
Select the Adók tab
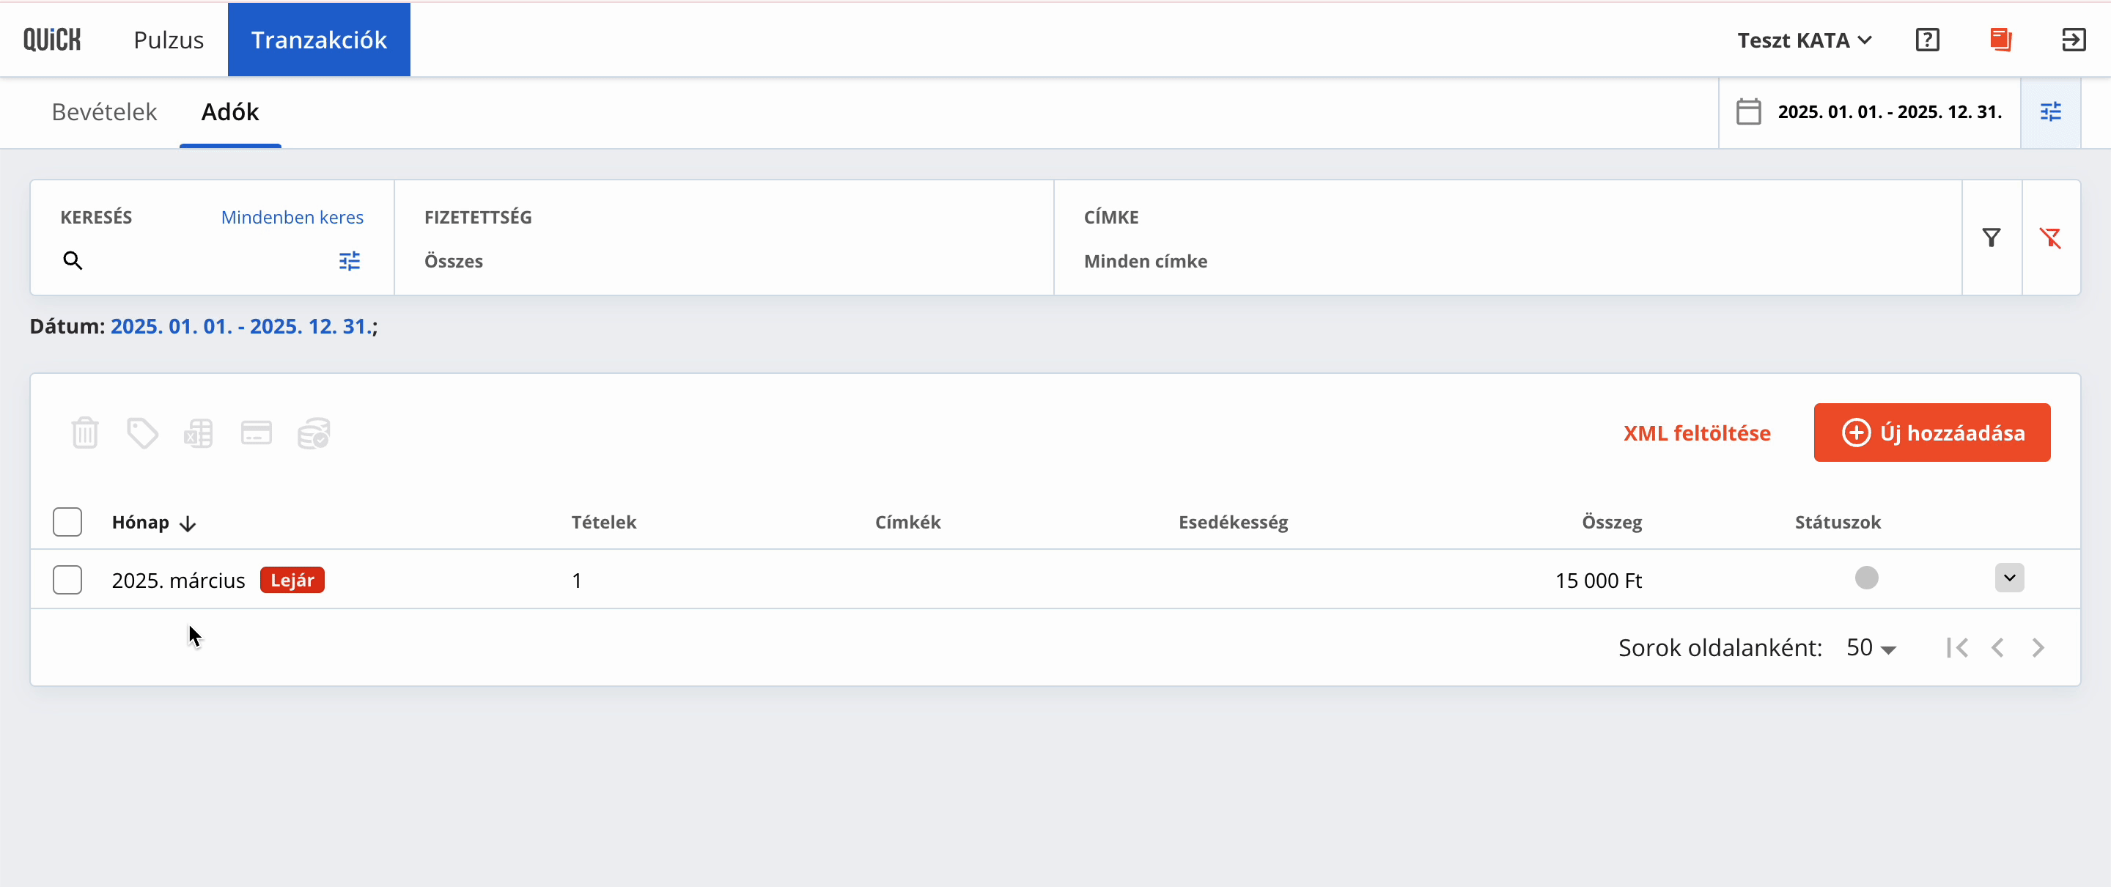point(230,112)
